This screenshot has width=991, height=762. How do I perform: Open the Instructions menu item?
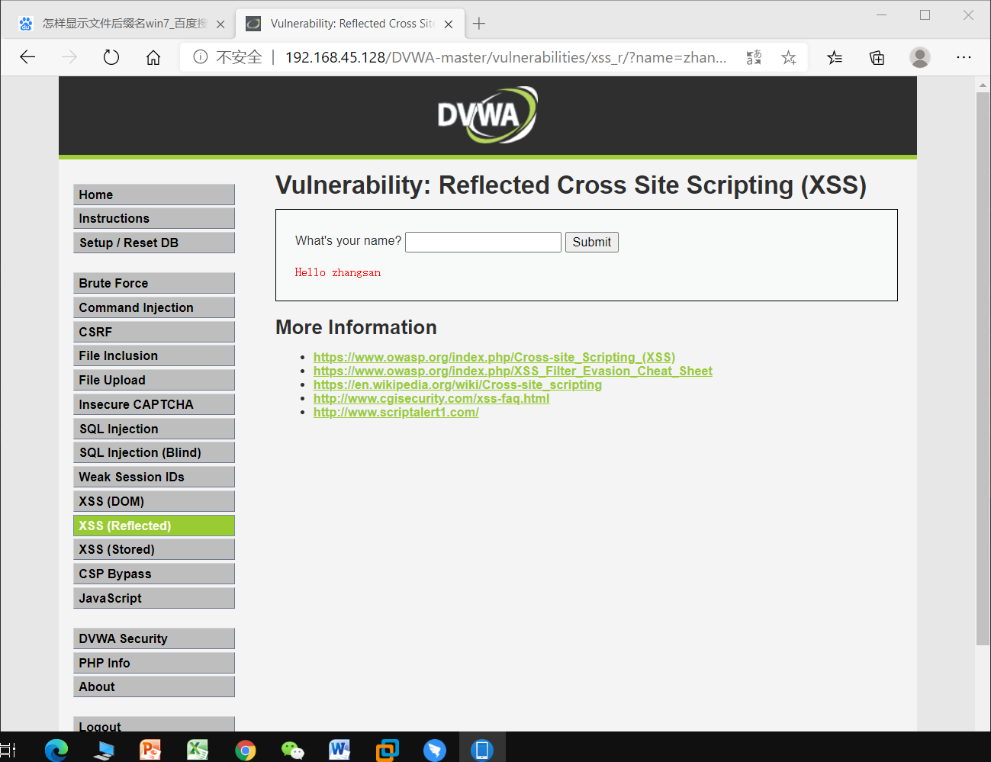pos(154,218)
